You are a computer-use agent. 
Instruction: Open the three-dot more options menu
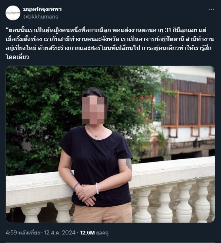211,10
